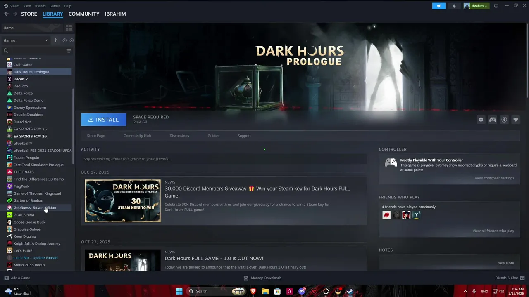Open Brave browser from taskbar

coord(253,291)
